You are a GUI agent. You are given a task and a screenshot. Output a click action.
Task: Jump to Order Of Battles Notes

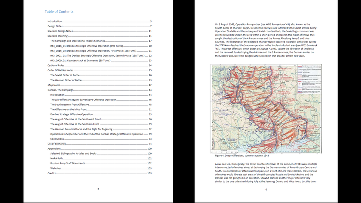(60, 70)
